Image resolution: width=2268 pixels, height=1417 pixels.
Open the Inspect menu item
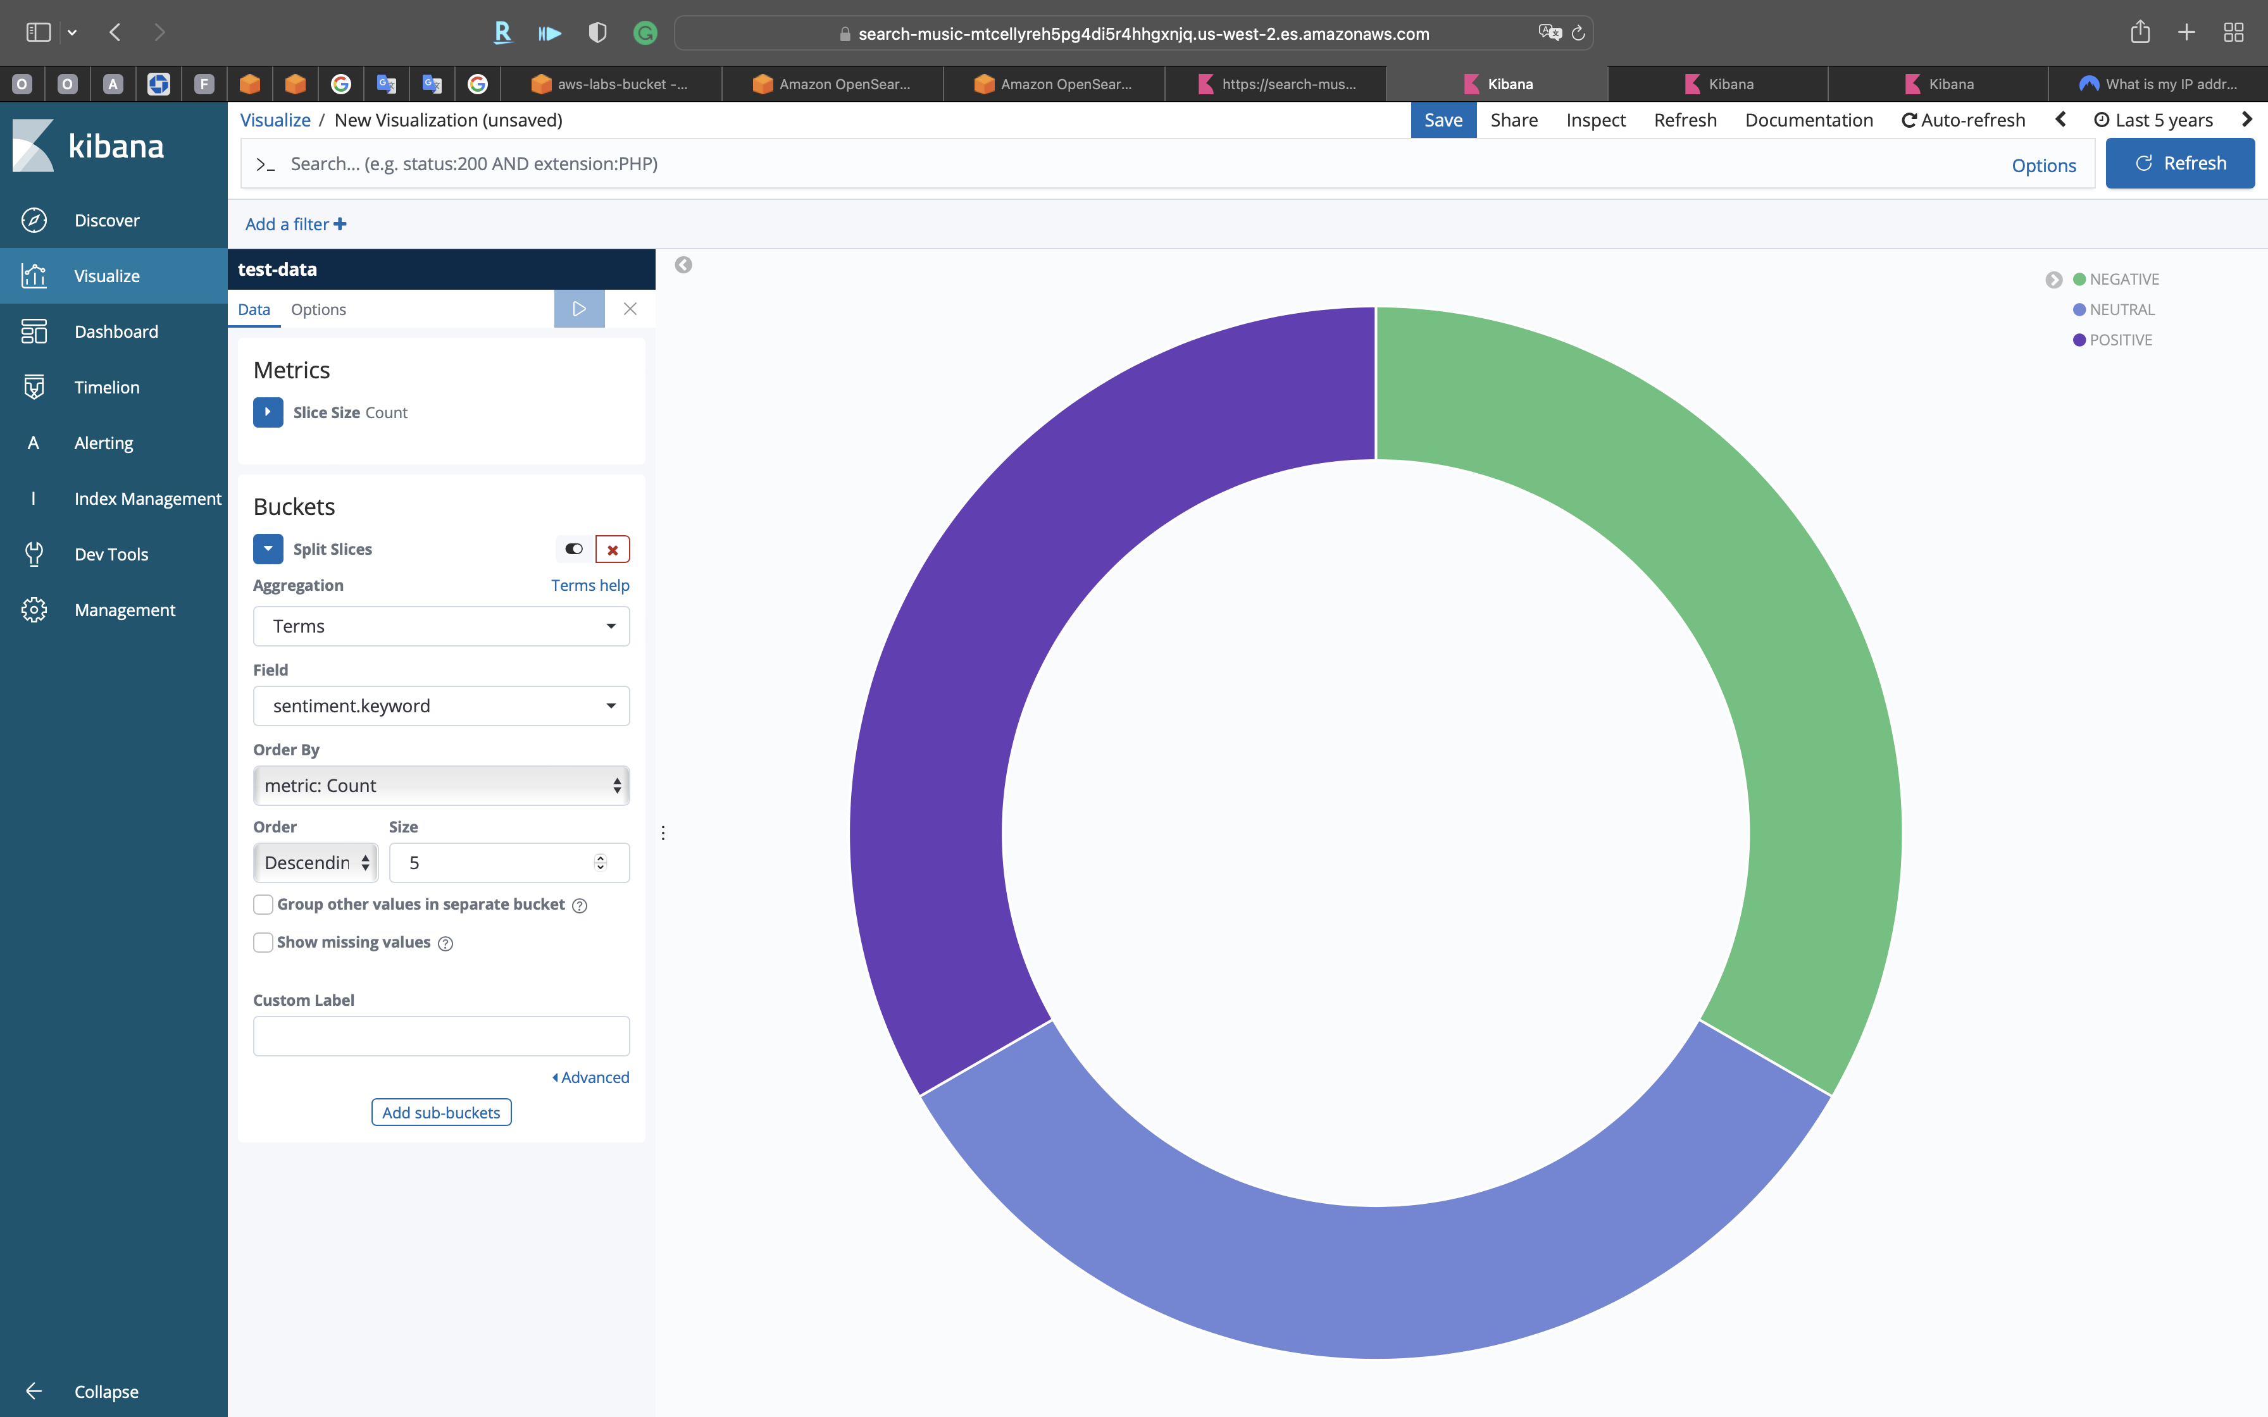click(x=1595, y=120)
